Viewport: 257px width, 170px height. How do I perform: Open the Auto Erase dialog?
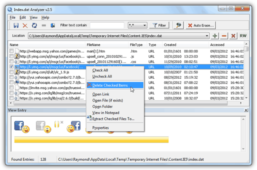pos(201,25)
